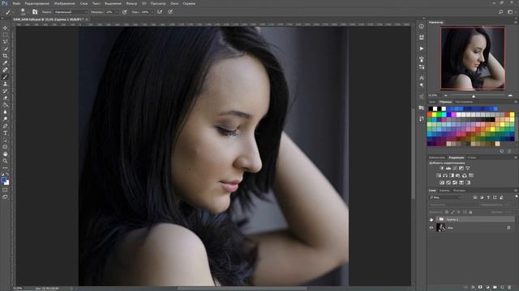
Task: Add a layer mask
Action: [480, 288]
